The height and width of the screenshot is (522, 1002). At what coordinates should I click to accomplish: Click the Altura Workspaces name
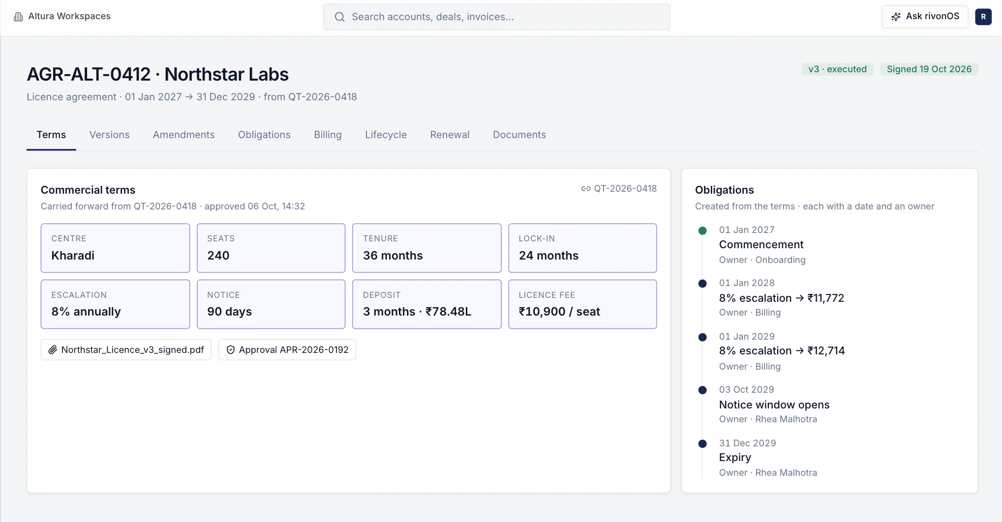tap(69, 16)
